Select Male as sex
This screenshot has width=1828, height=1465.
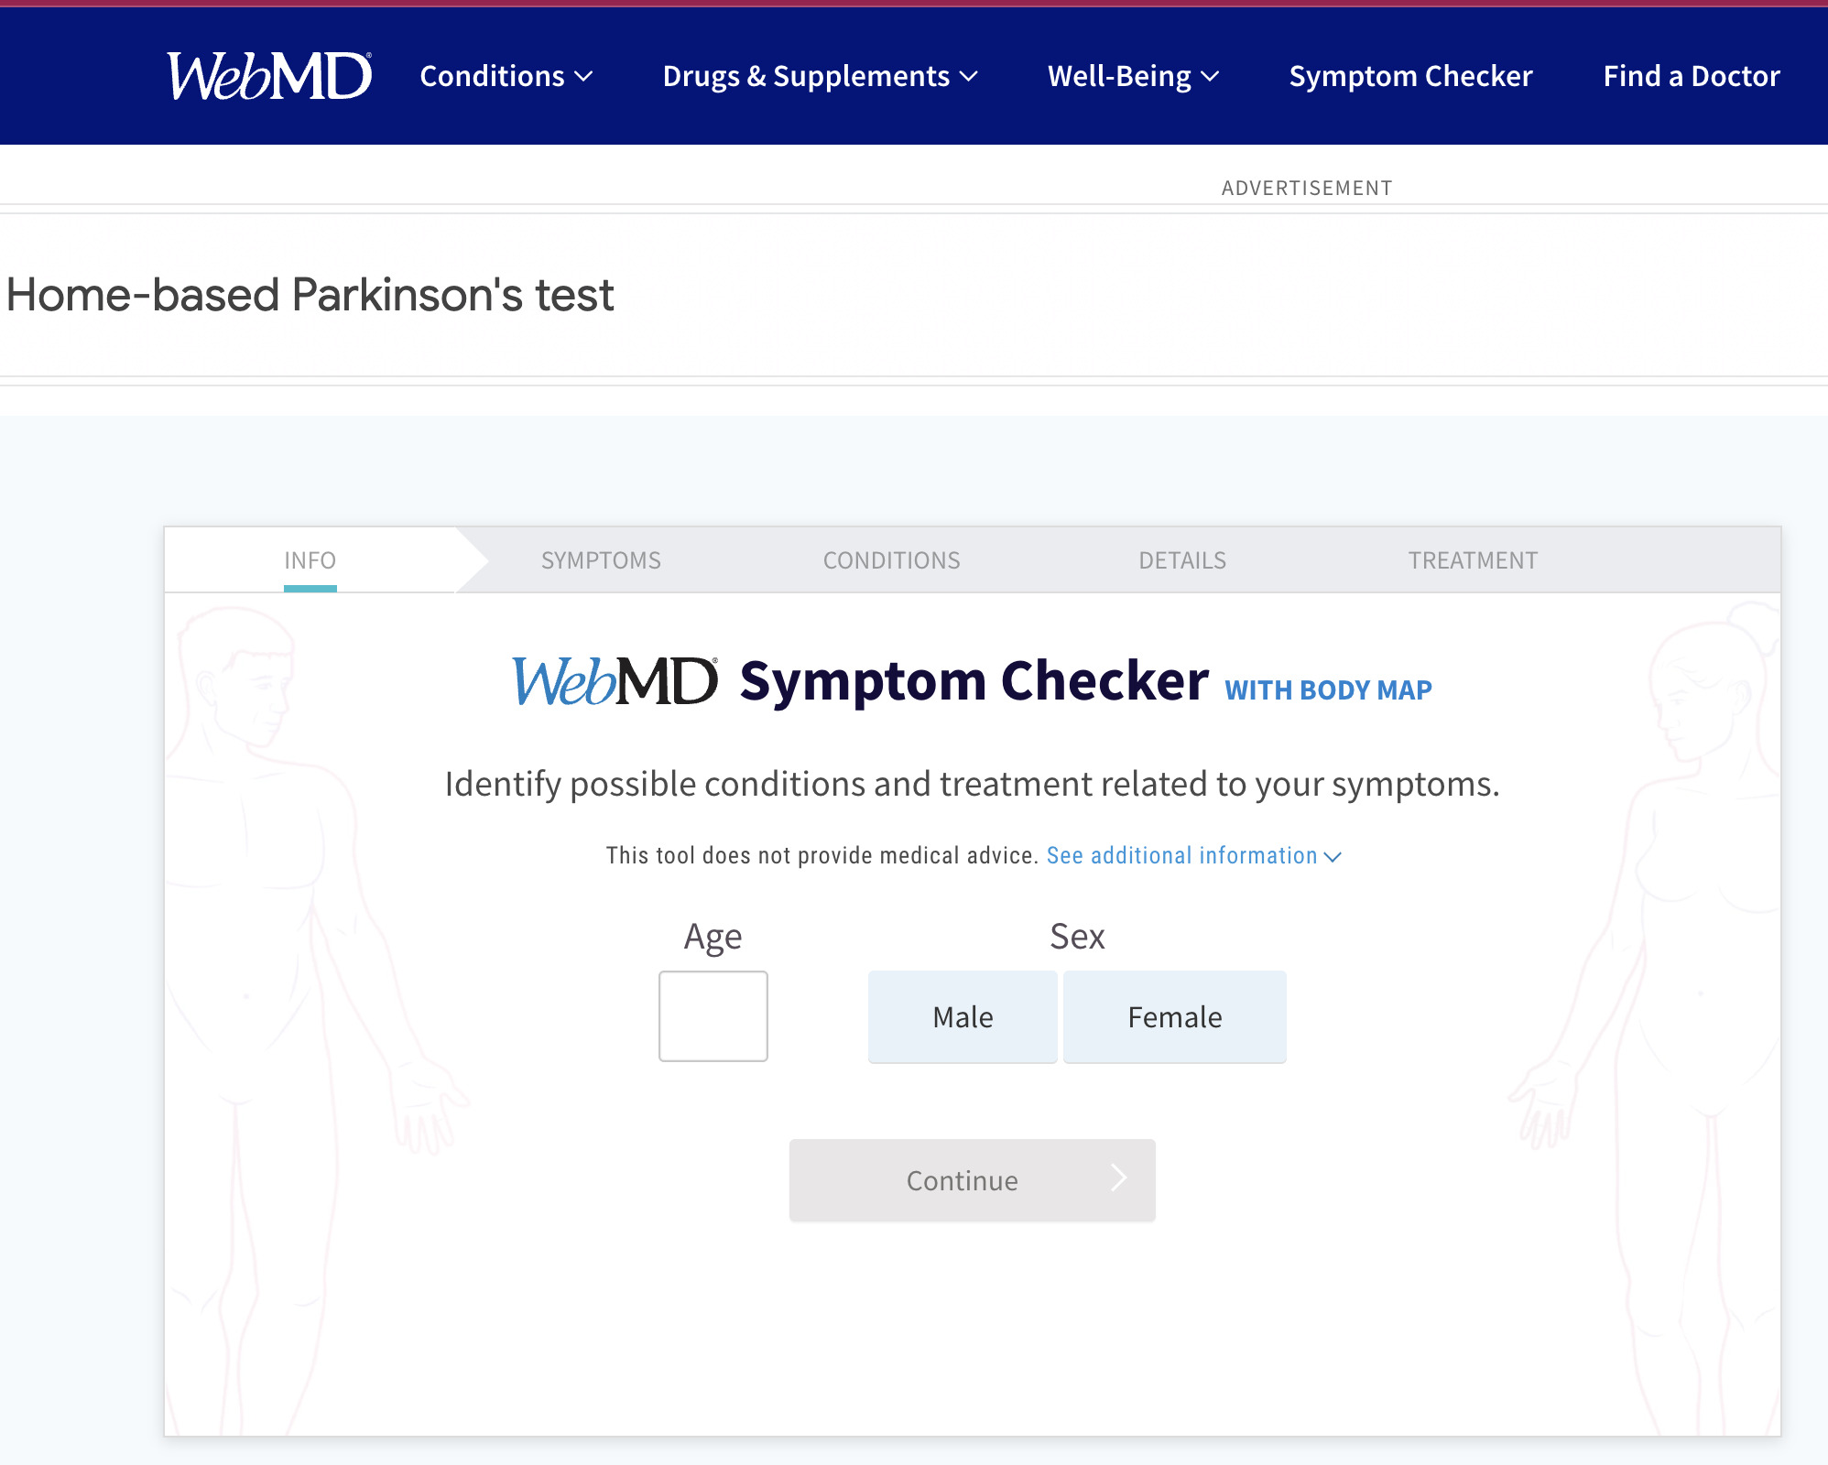pyautogui.click(x=962, y=1016)
